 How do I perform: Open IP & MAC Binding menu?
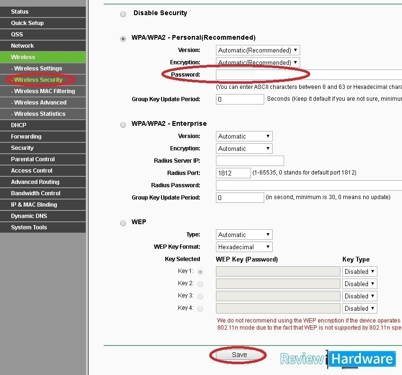tap(43, 204)
